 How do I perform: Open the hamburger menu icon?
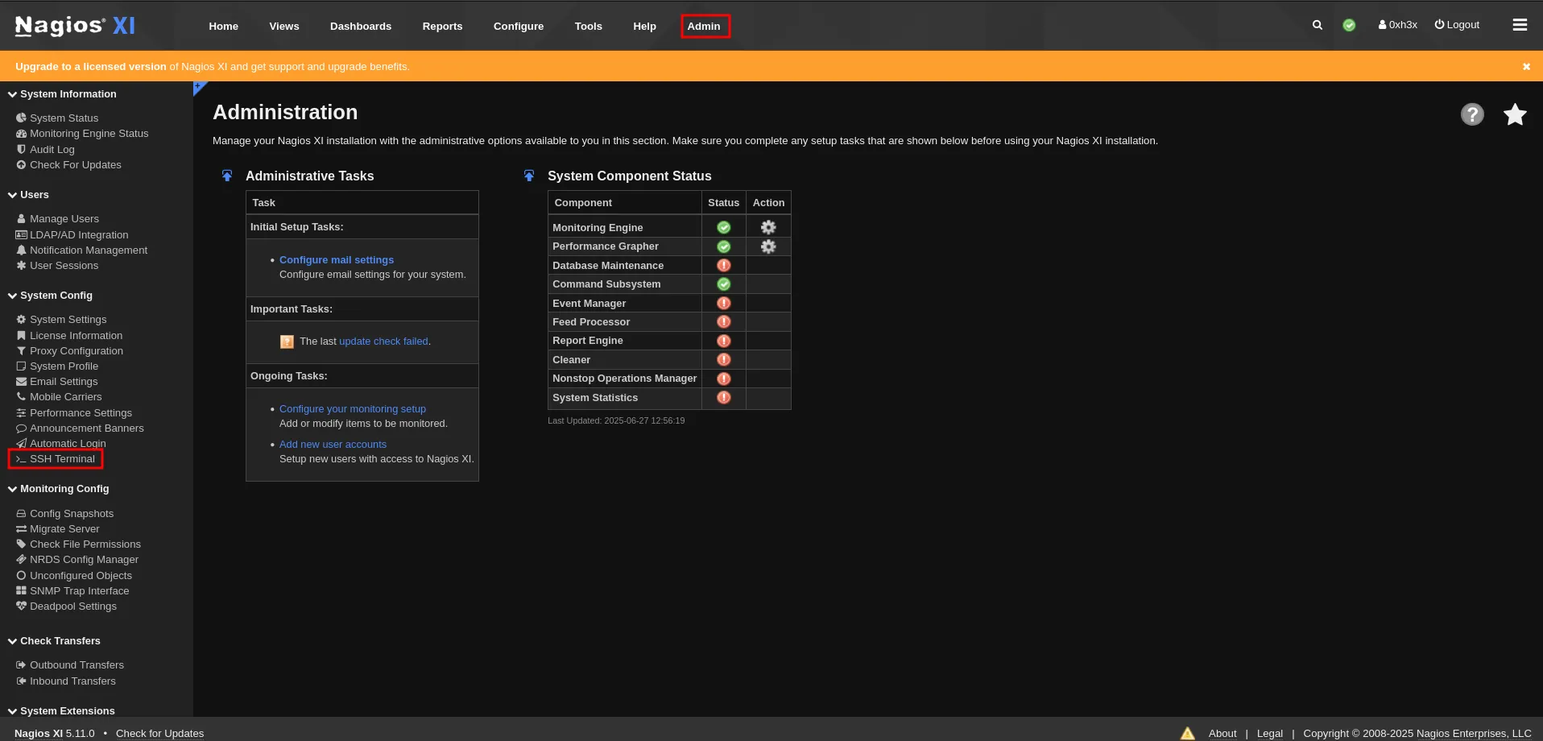click(1520, 25)
